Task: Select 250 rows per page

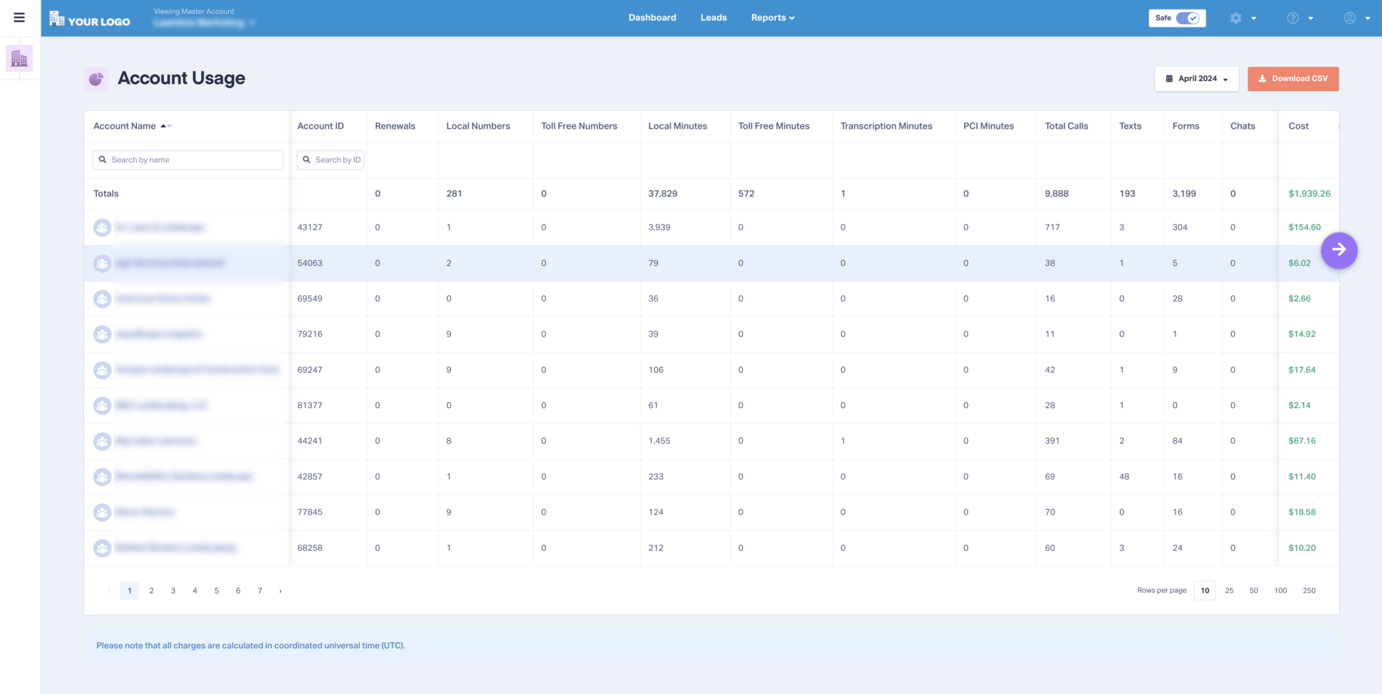Action: [x=1308, y=590]
